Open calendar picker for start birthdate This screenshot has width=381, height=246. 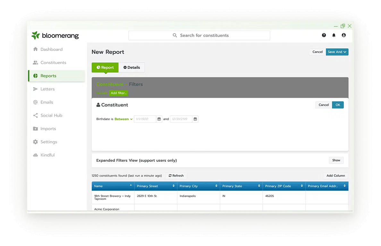(x=159, y=119)
